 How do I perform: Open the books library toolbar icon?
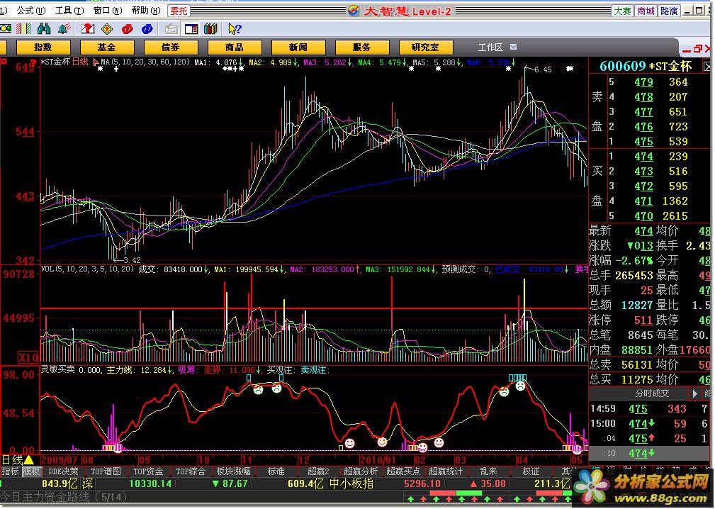click(210, 29)
